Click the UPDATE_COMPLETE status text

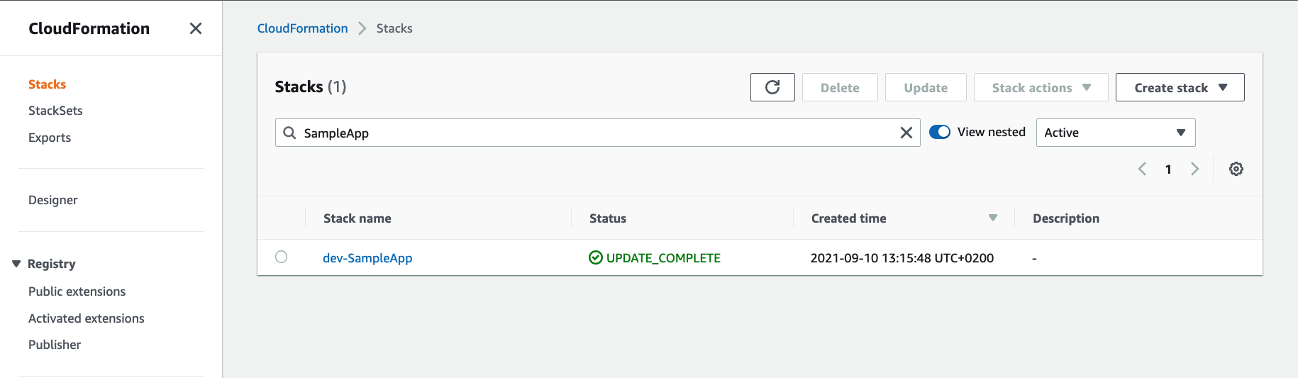(x=663, y=258)
